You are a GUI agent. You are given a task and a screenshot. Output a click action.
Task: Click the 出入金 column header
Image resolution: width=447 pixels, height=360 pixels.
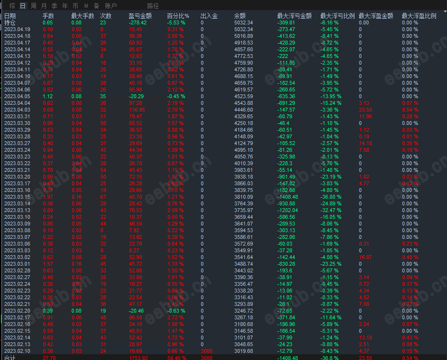209,15
